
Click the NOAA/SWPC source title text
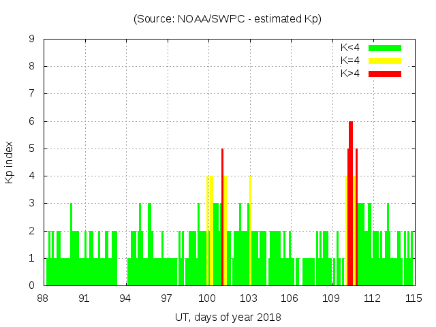click(x=228, y=19)
